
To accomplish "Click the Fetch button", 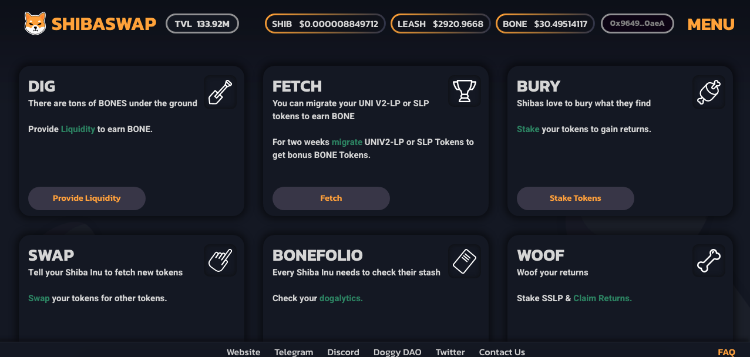I will coord(331,198).
